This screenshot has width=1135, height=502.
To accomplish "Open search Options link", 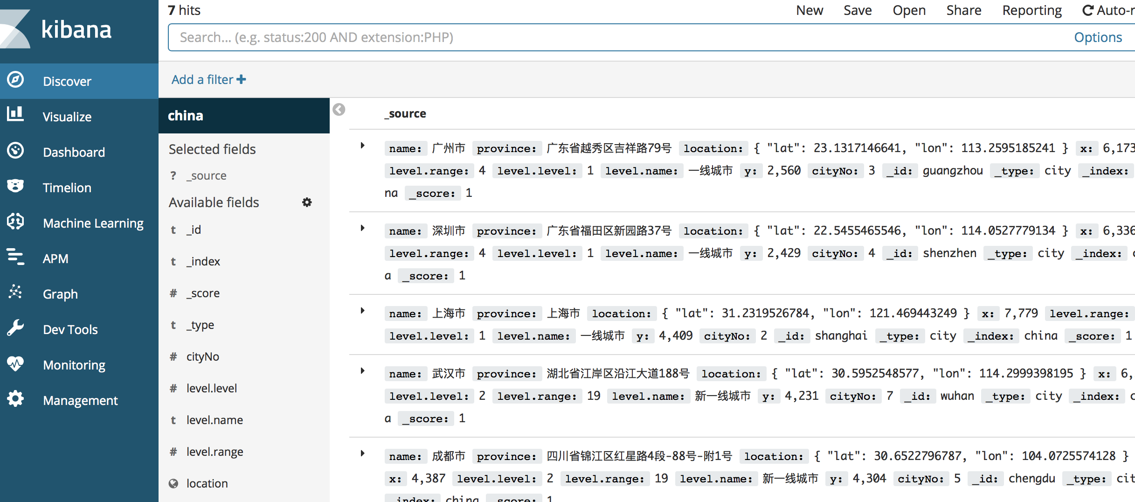I will pyautogui.click(x=1098, y=37).
